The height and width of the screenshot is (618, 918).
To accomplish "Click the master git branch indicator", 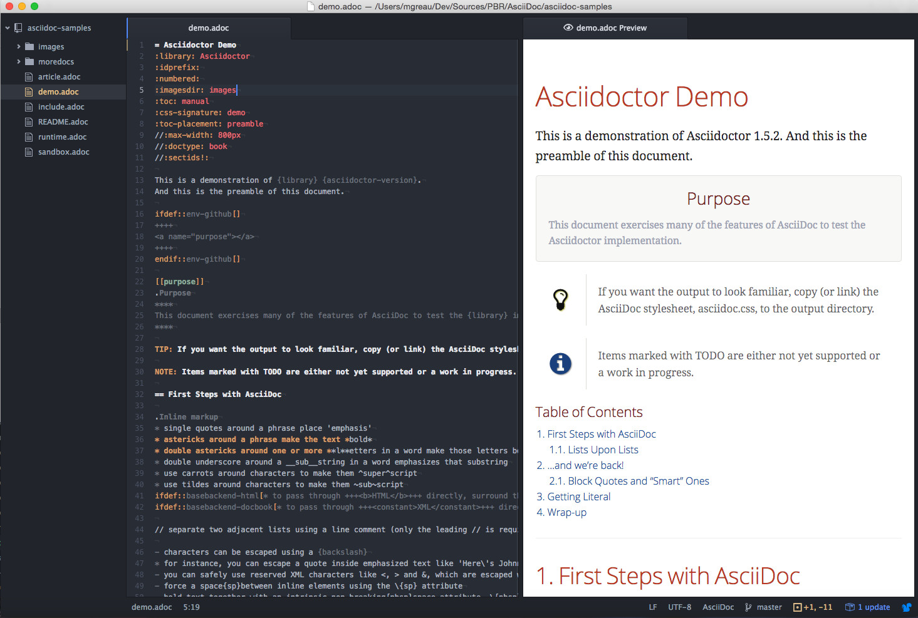I will 769,607.
